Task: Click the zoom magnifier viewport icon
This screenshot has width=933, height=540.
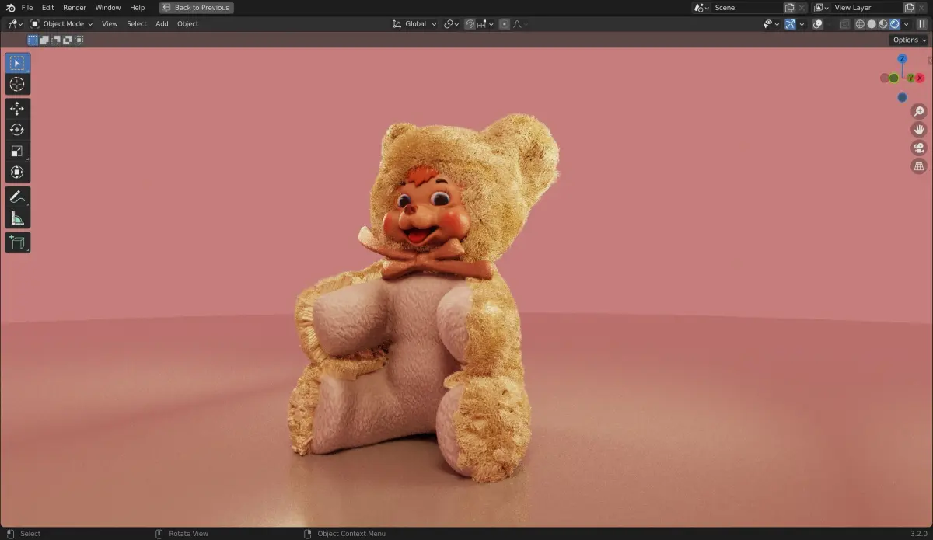Action: click(919, 111)
